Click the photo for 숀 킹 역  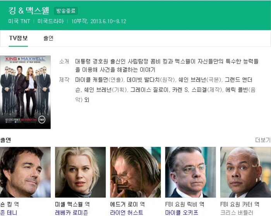click(x=25, y=172)
